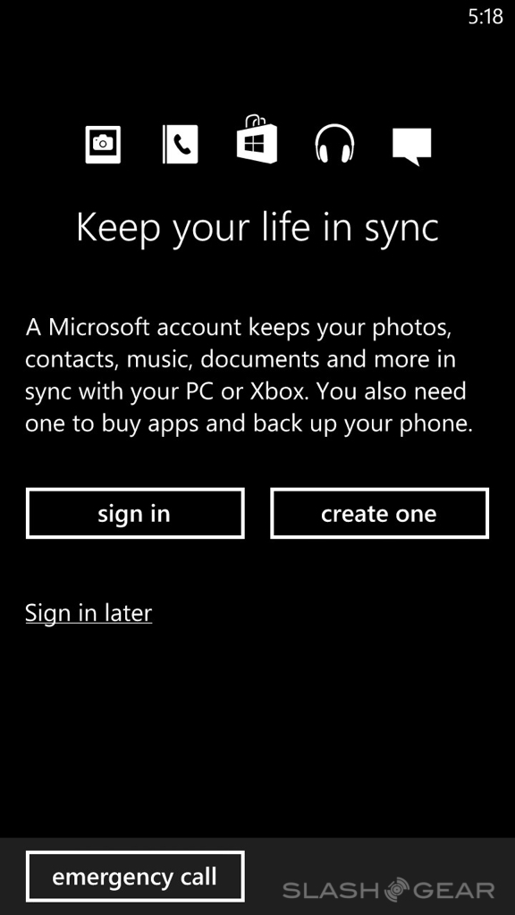
Task: Tap the contacts phone book icon
Action: coord(180,144)
